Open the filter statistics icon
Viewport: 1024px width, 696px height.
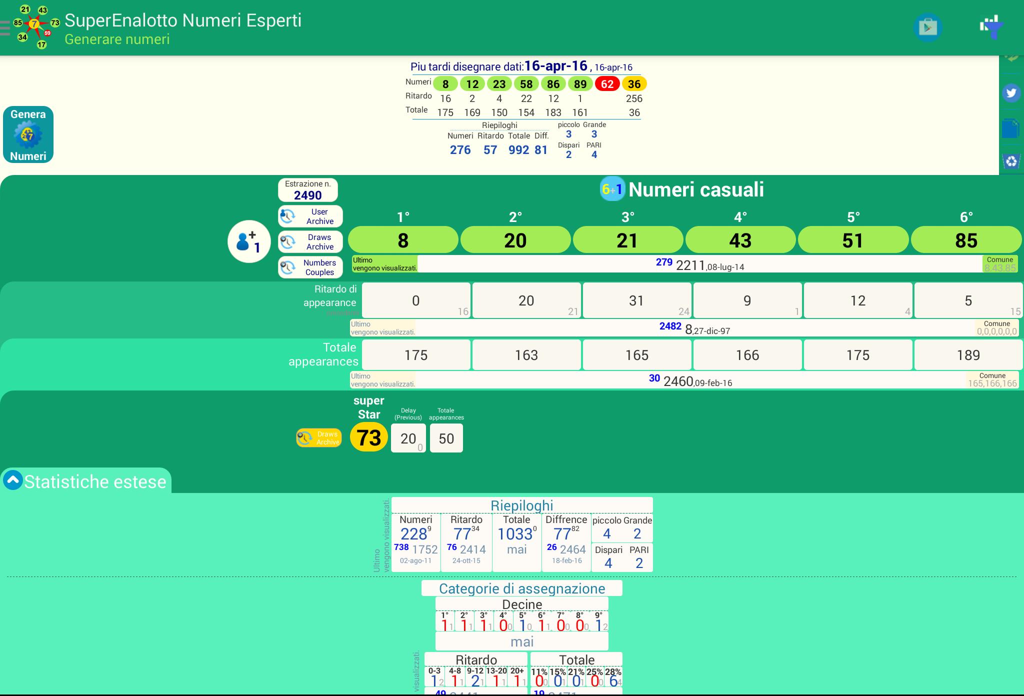(x=991, y=27)
